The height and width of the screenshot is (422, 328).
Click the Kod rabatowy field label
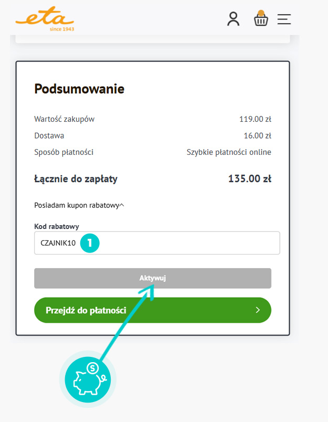coord(57,226)
